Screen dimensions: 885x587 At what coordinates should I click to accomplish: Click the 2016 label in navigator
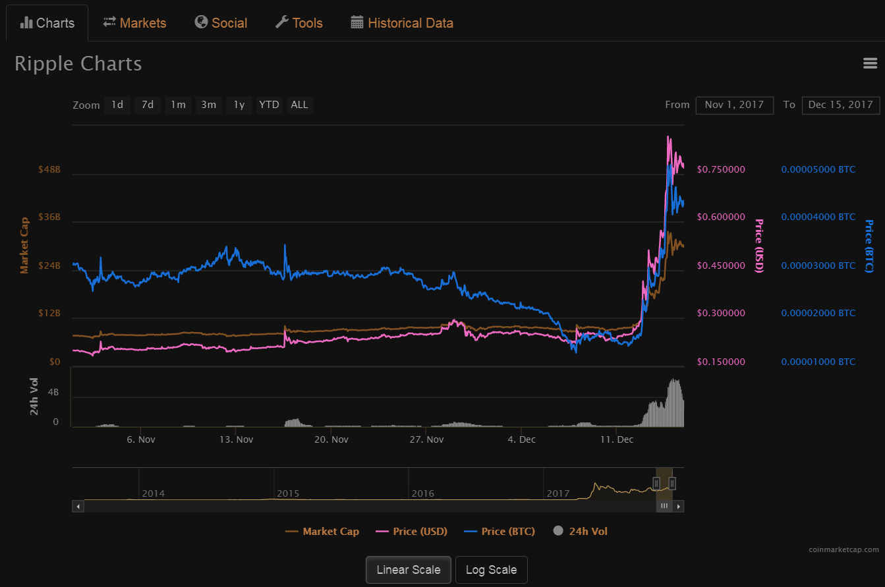(422, 493)
